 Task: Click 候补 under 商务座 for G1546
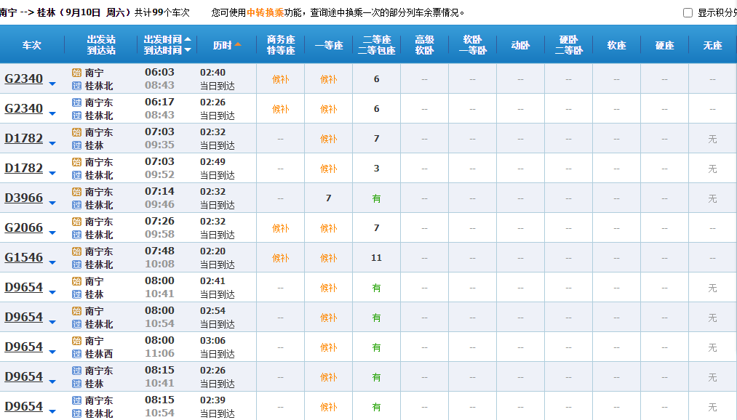click(x=280, y=258)
